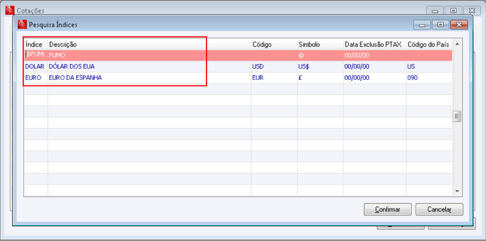486x241 pixels.
Task: Click DÓLAR DOS EUA description
Action: pyautogui.click(x=149, y=67)
